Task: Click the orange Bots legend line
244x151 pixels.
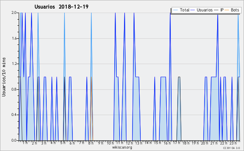Action: (x=227, y=10)
